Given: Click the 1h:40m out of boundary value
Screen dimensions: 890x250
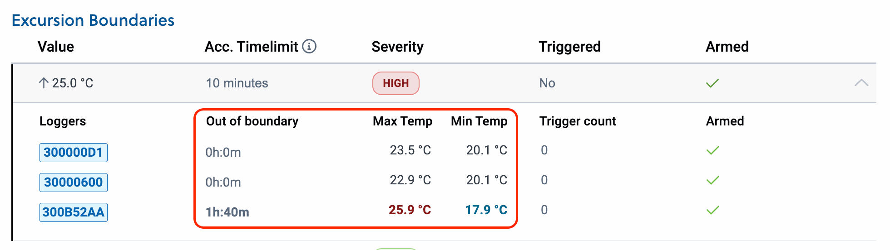Looking at the screenshot, I should pos(227,212).
